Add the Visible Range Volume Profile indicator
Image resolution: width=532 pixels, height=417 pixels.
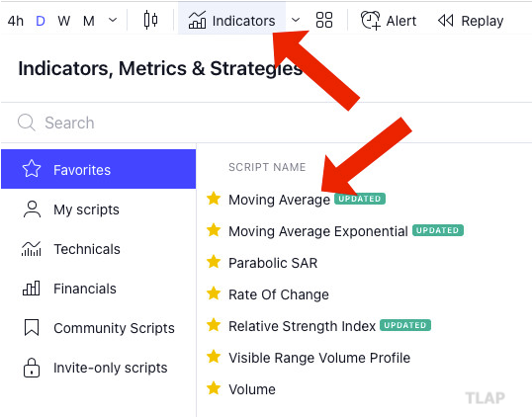pyautogui.click(x=319, y=358)
